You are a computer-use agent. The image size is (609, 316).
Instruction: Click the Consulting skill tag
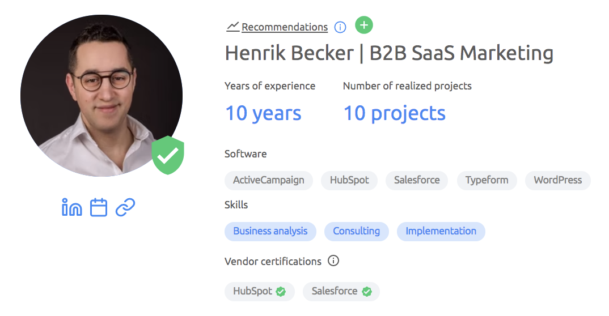click(x=356, y=231)
